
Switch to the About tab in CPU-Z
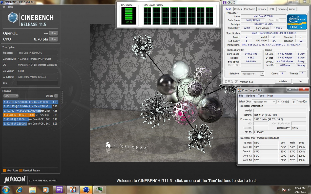point(292,9)
